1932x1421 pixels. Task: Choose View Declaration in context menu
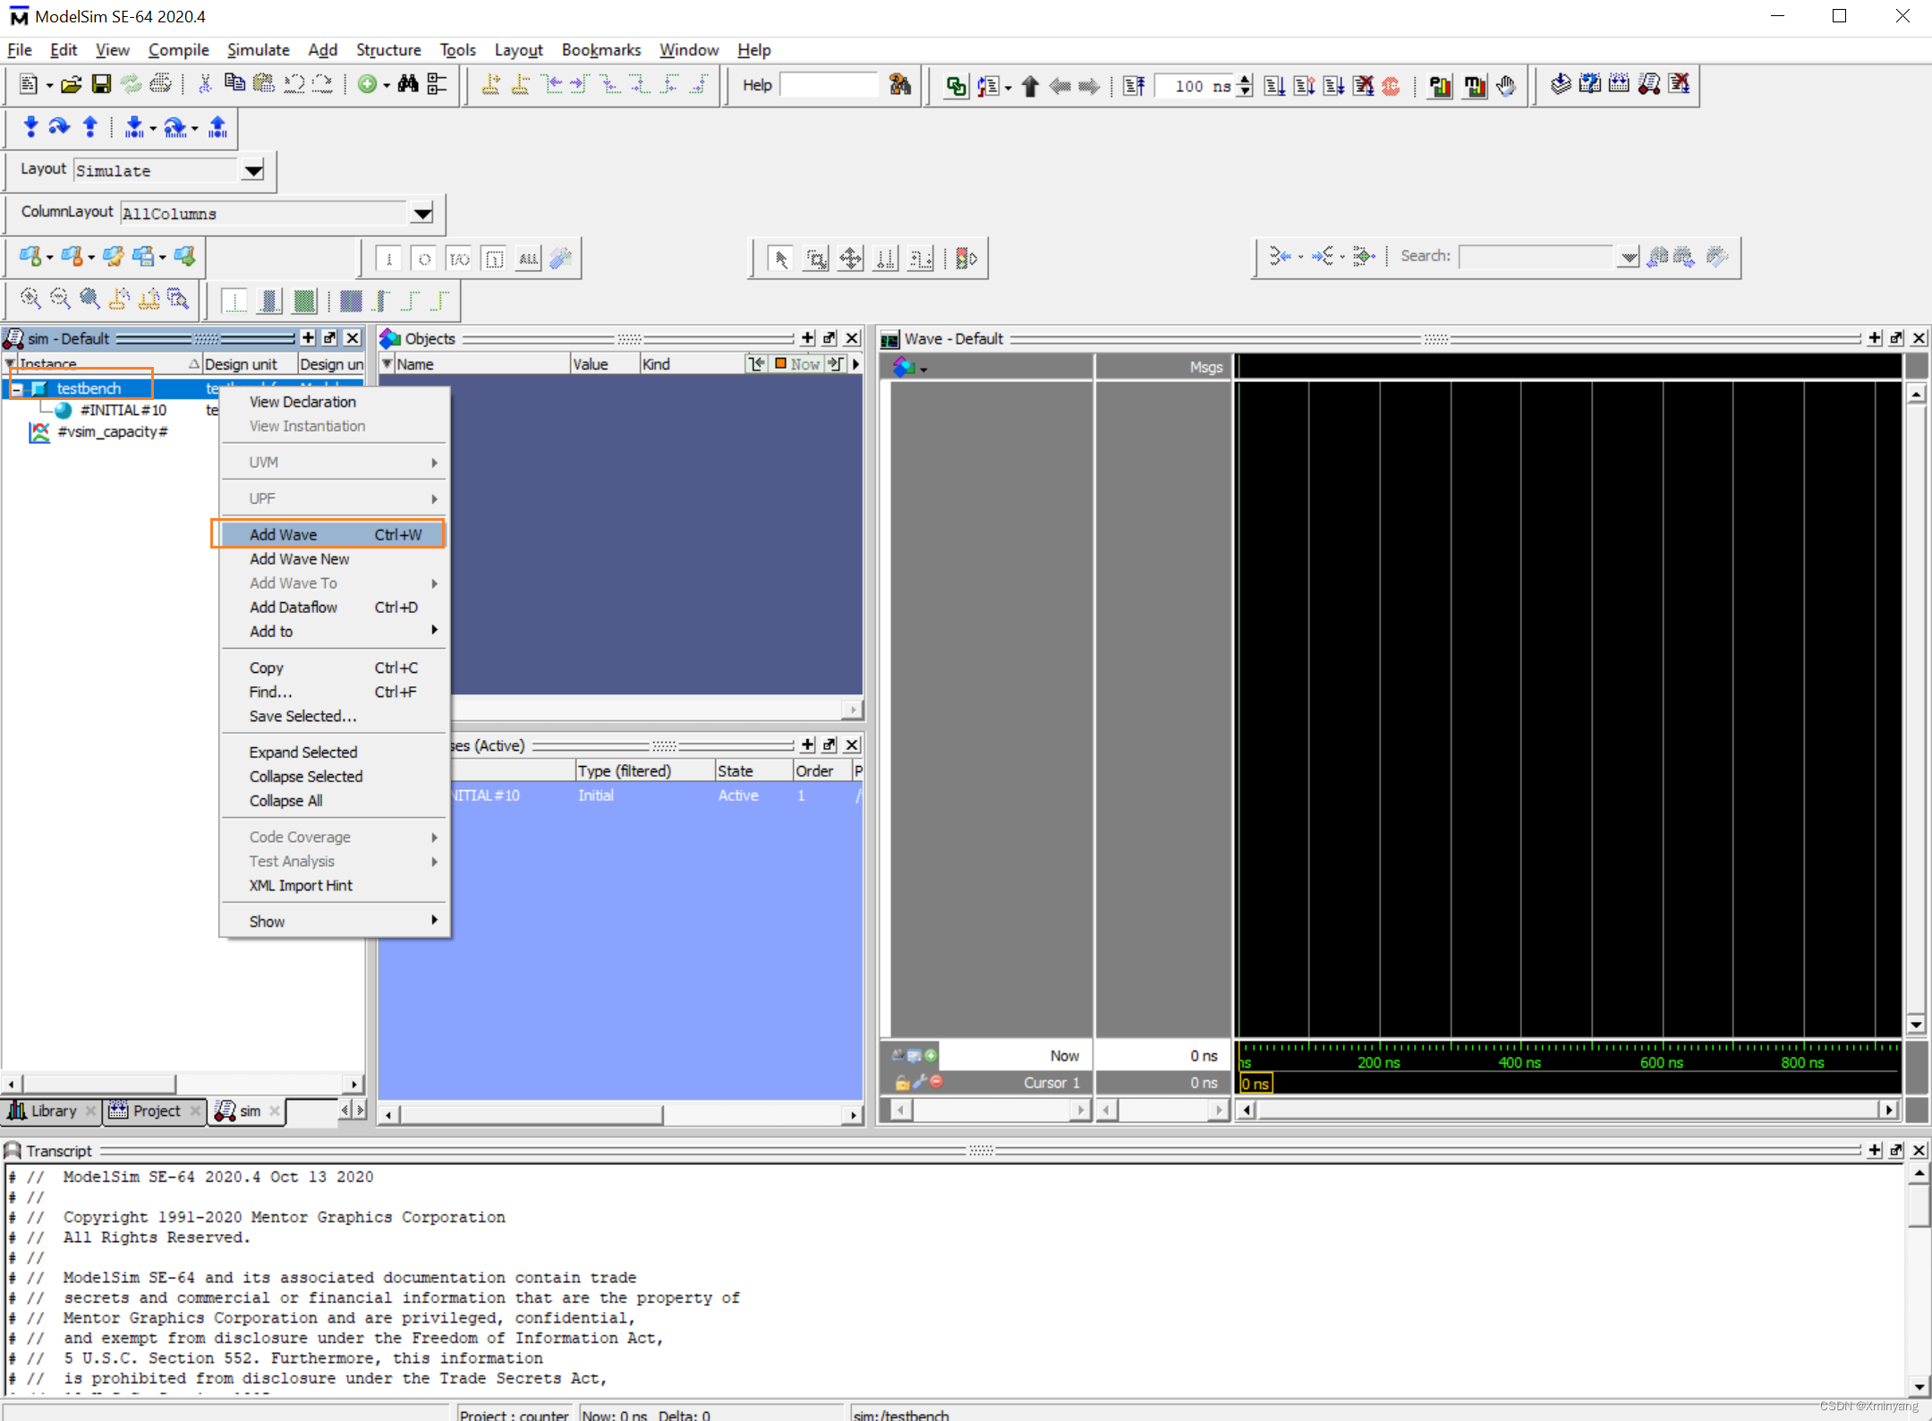pyautogui.click(x=333, y=402)
